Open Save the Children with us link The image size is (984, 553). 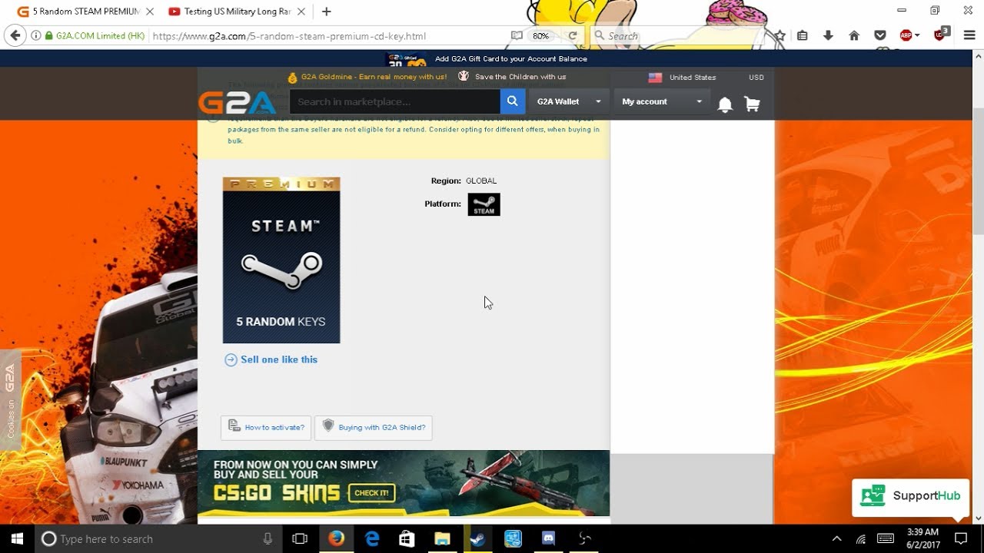[512, 77]
